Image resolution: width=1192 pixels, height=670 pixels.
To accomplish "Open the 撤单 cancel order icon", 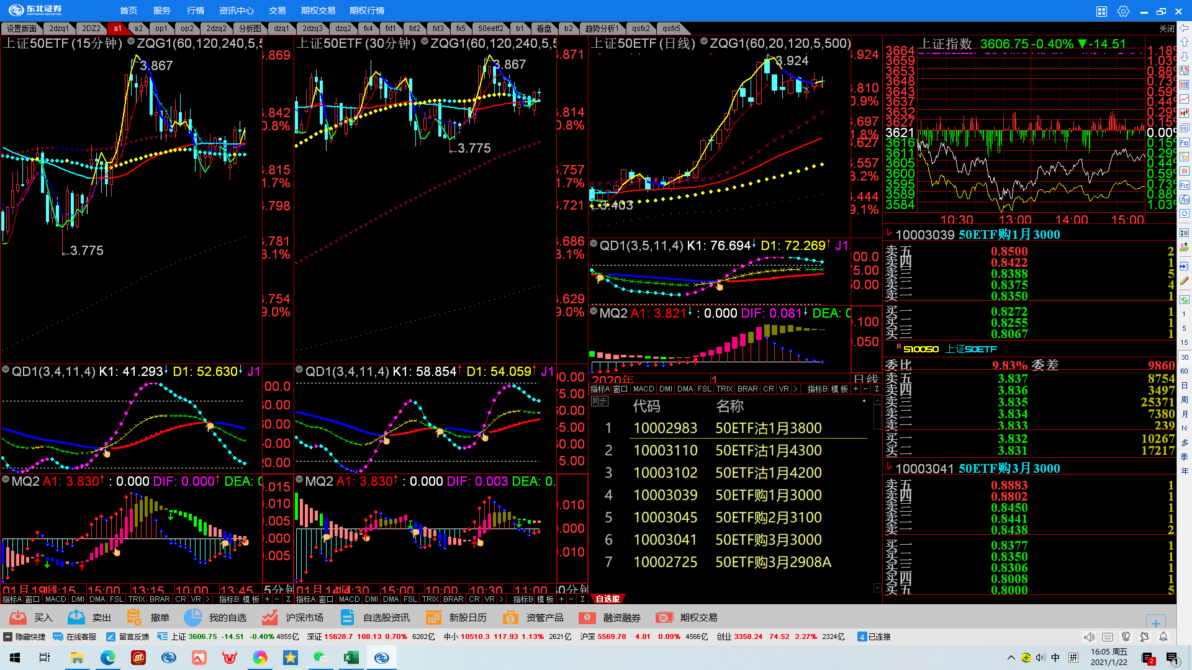I will tap(133, 617).
